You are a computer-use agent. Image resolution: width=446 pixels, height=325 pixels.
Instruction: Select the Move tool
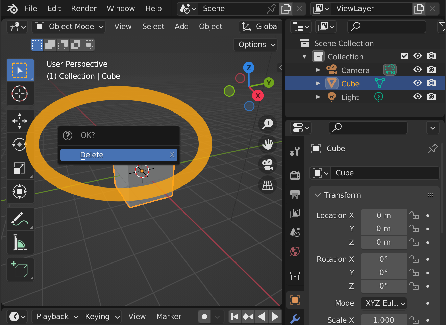tap(20, 121)
